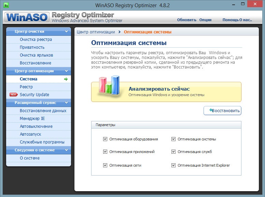Select Очистка ярлыков in sidebar
Screen dimensions: 265x197
pos(39,55)
